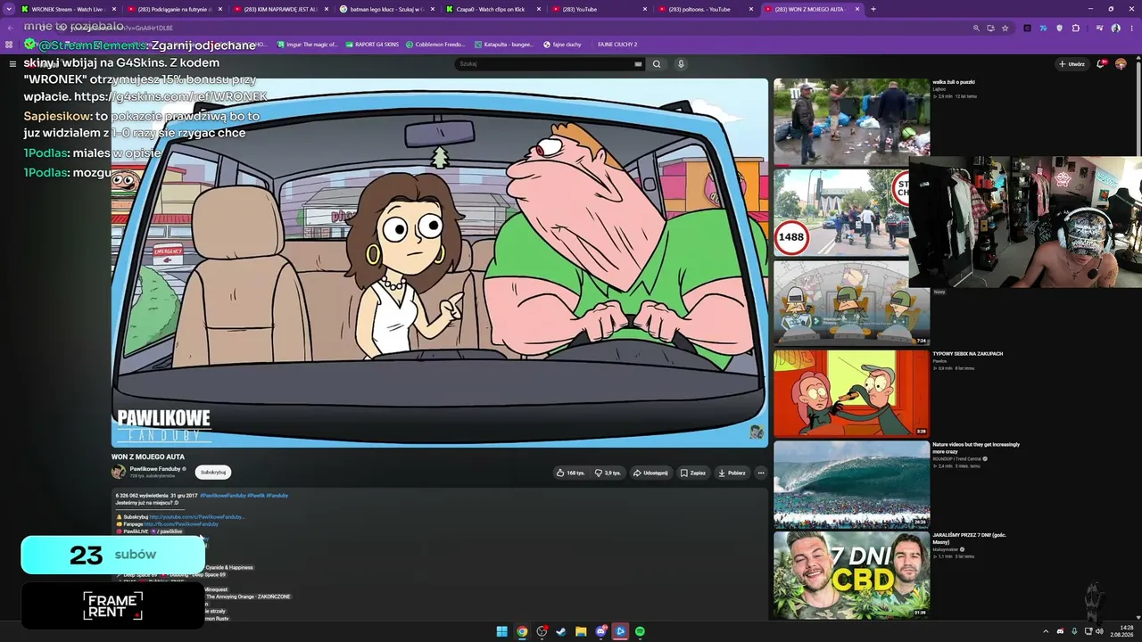This screenshot has height=642, width=1142.
Task: Open the video title TYPOWY SEBIX NA ZAKUPACH
Action: (x=968, y=354)
